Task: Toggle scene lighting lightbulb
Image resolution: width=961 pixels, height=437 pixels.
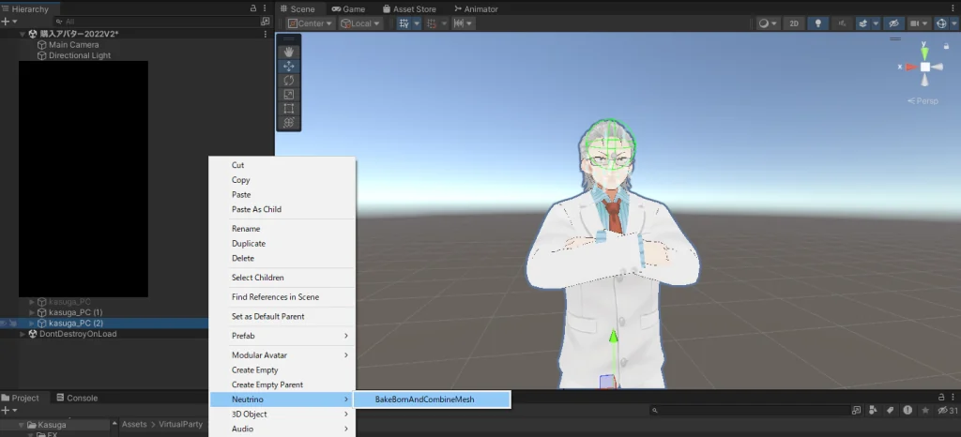Action: pyautogui.click(x=817, y=23)
